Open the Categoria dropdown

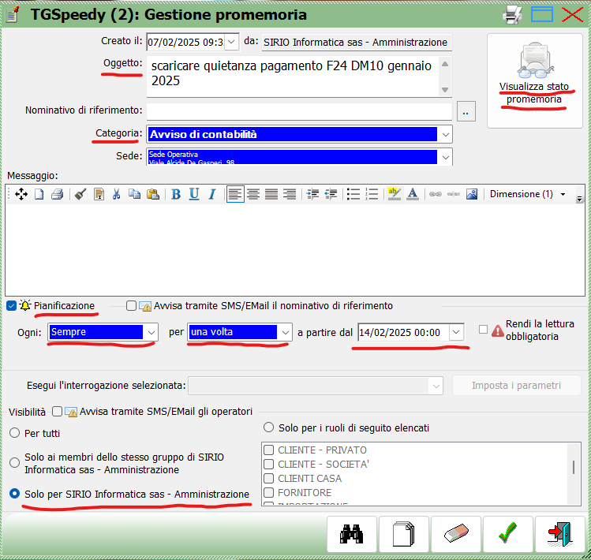pos(445,135)
